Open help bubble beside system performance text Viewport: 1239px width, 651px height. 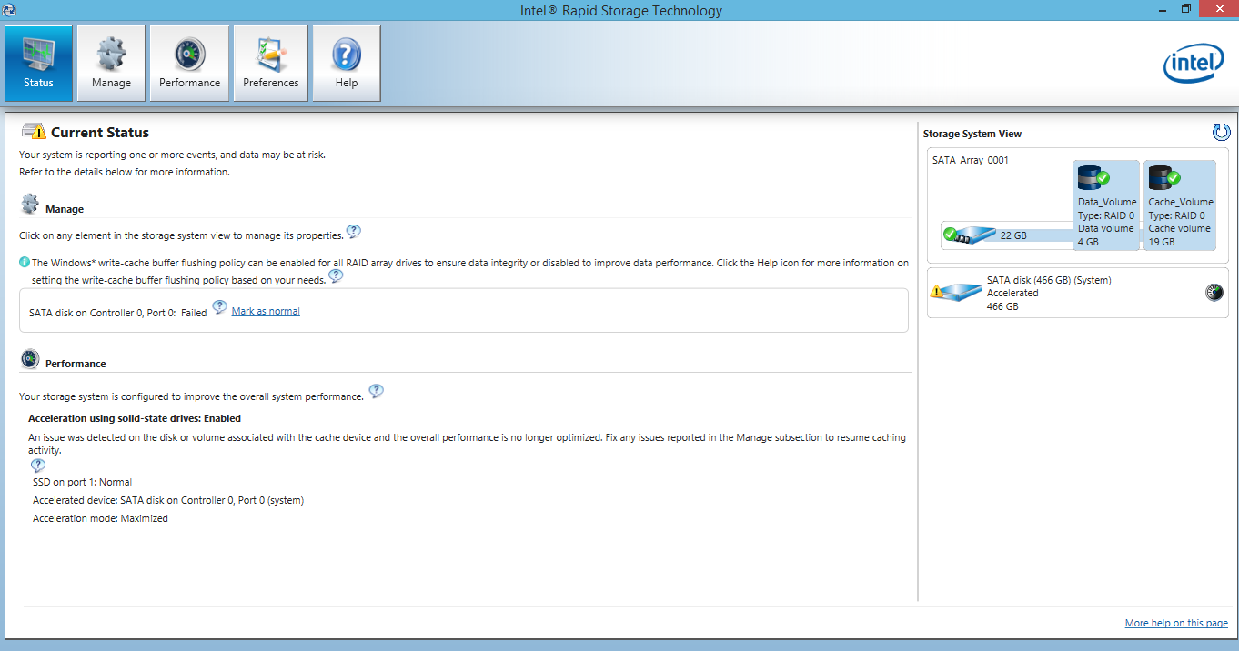click(376, 392)
